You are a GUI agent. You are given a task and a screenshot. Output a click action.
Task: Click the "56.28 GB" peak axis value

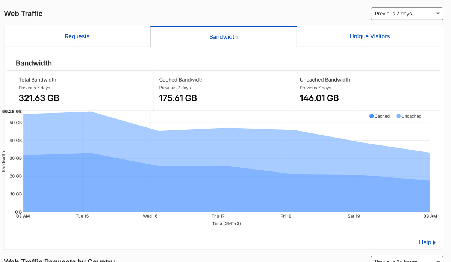point(12,111)
